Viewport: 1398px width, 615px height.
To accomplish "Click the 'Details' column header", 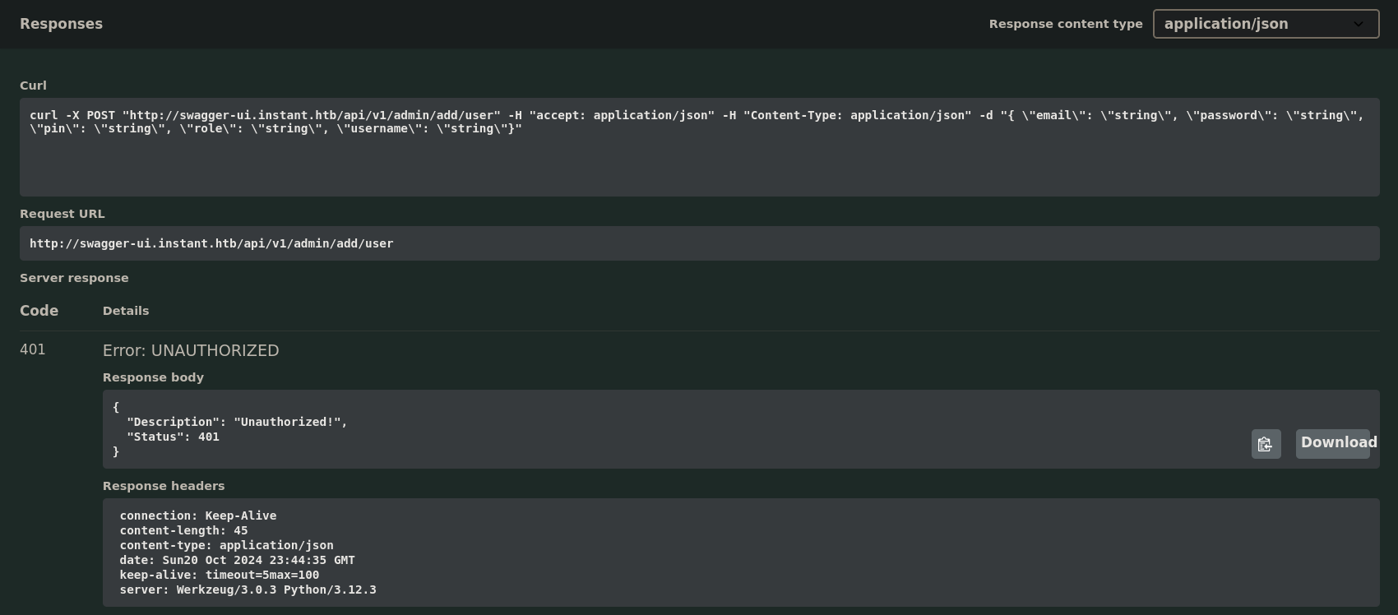I will pyautogui.click(x=126, y=311).
